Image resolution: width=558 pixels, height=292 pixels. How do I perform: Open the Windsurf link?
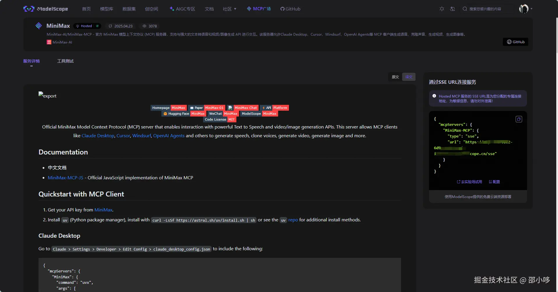[142, 135]
